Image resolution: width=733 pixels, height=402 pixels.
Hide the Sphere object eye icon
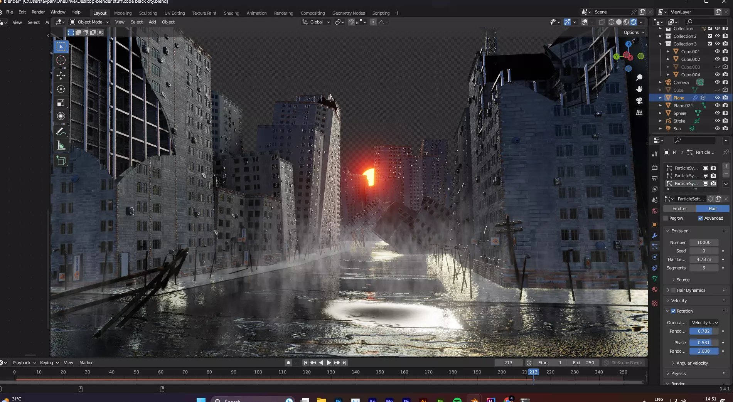pyautogui.click(x=717, y=113)
